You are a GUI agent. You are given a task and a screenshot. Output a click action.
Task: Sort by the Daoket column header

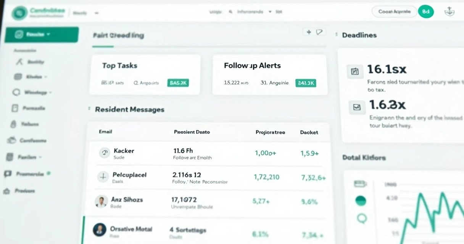309,132
